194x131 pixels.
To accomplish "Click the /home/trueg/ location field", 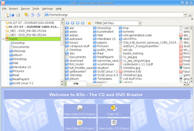I will point(114,15).
